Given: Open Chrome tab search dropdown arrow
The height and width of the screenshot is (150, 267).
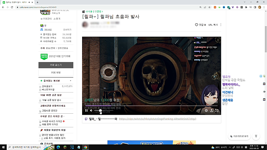Looking at the screenshot, I should 245,2.
